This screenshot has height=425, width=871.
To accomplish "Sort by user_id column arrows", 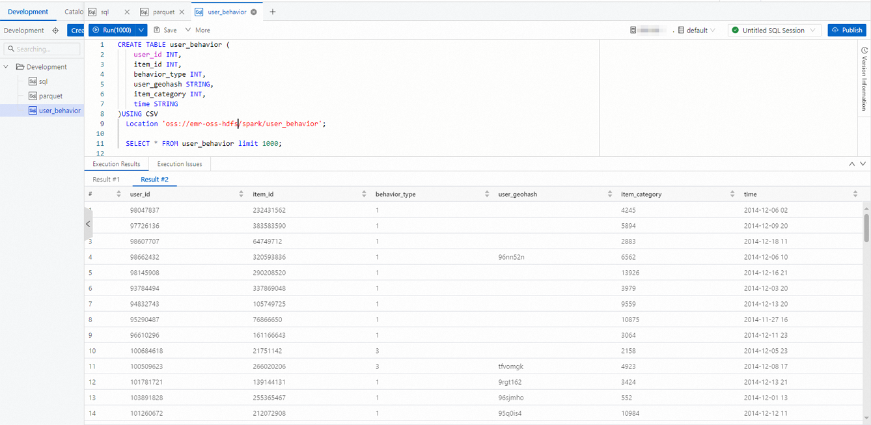I will 241,194.
